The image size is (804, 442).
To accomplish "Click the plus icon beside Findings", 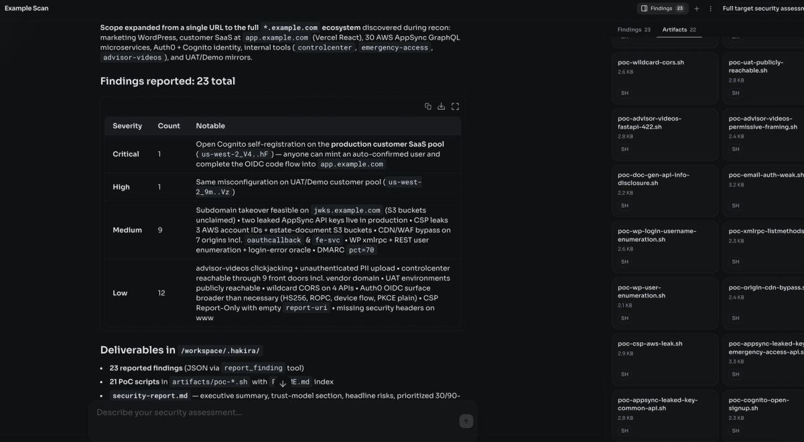I will coord(696,9).
